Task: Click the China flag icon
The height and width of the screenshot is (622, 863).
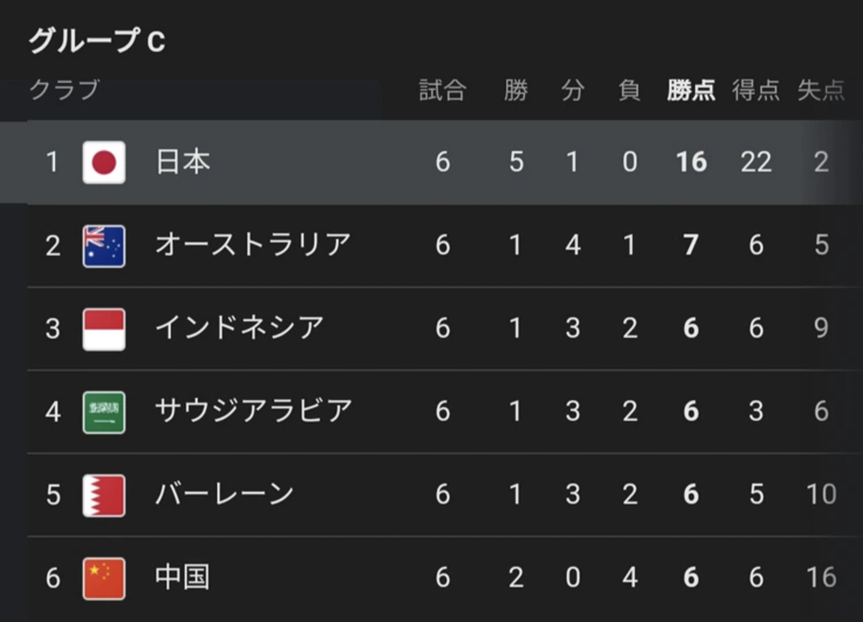Action: (x=104, y=578)
